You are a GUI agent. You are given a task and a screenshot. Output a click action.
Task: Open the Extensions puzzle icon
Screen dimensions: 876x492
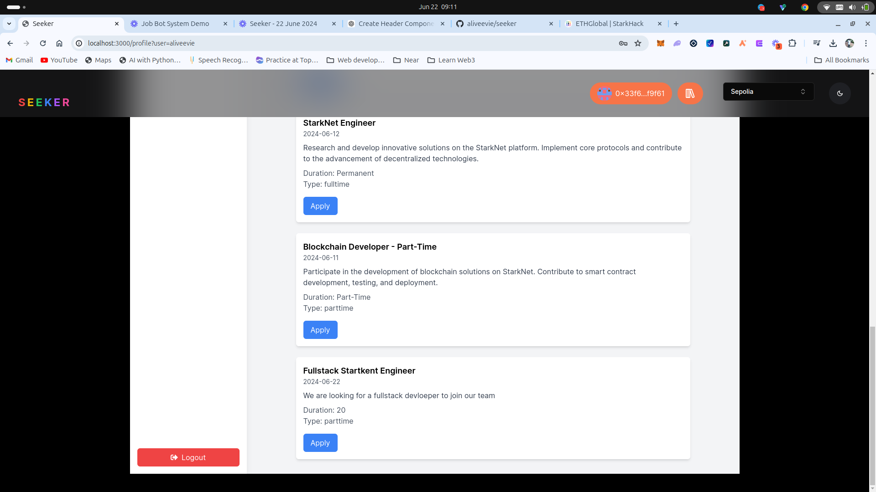793,43
